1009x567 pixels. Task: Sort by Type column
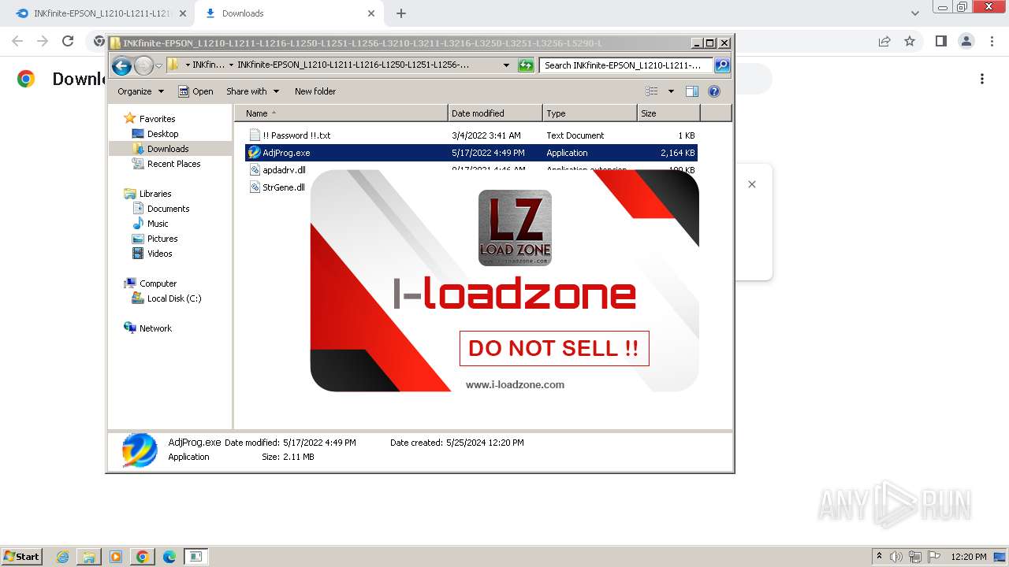pos(590,113)
